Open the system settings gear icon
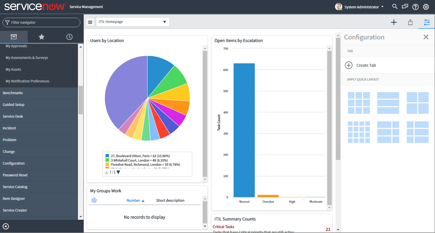The width and height of the screenshot is (435, 233). 426,7
